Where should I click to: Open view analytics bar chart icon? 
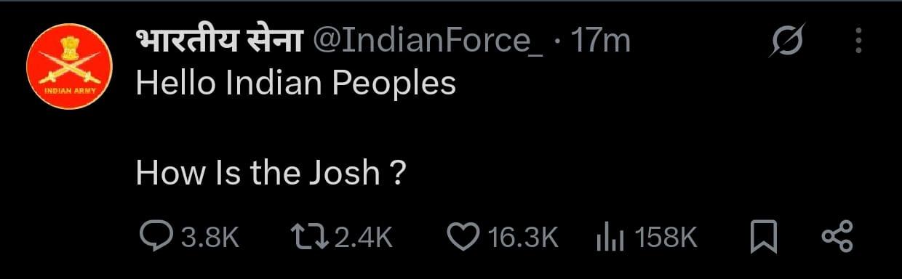pyautogui.click(x=610, y=238)
